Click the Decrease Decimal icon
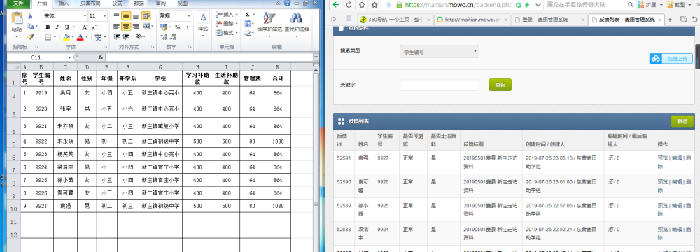Image resolution: width=700 pixels, height=252 pixels. [x=172, y=37]
